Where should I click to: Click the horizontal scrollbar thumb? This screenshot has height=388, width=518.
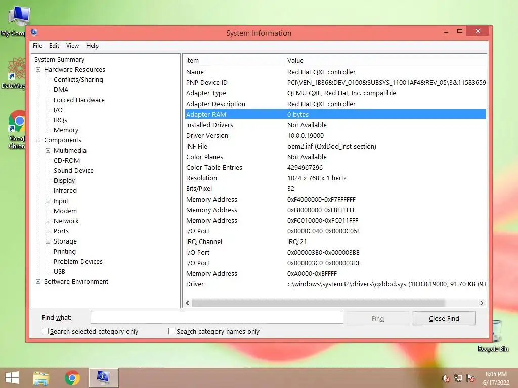(x=318, y=303)
